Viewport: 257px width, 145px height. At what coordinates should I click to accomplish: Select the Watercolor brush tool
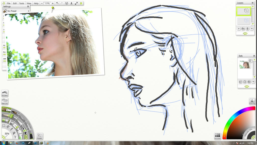(16, 113)
